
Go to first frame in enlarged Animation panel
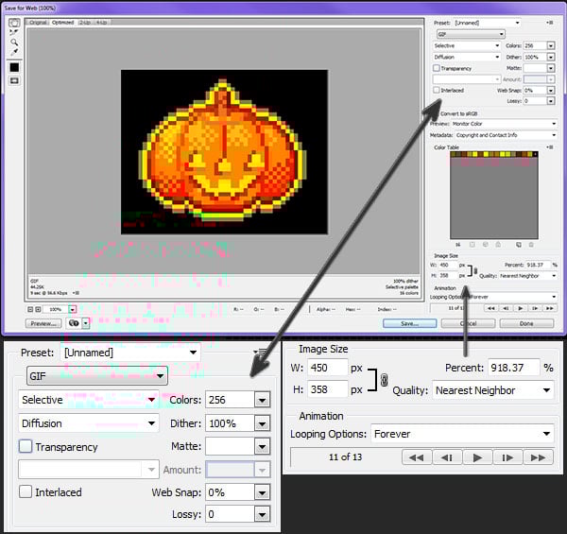[417, 457]
